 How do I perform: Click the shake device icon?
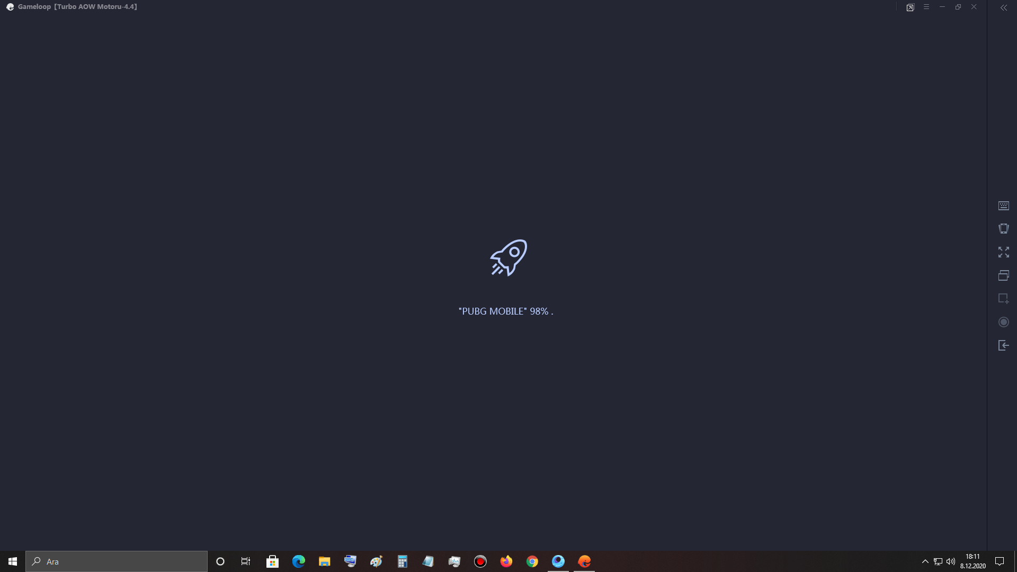tap(1003, 229)
